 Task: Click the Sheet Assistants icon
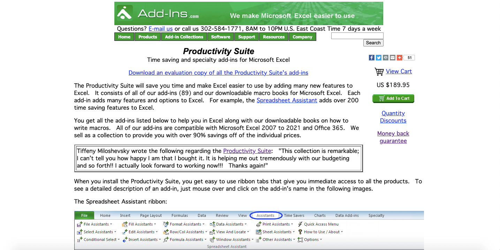point(259,232)
